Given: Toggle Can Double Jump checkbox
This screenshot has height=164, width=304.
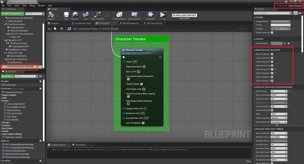Looking at the screenshot, I should [x=144, y=89].
